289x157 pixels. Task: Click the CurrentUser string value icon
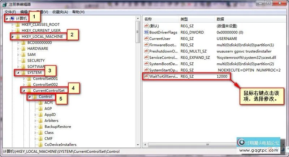[x=146, y=39]
